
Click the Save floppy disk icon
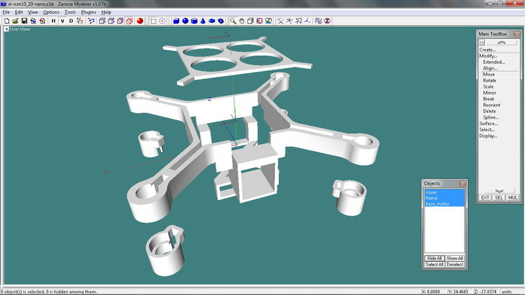tap(24, 21)
